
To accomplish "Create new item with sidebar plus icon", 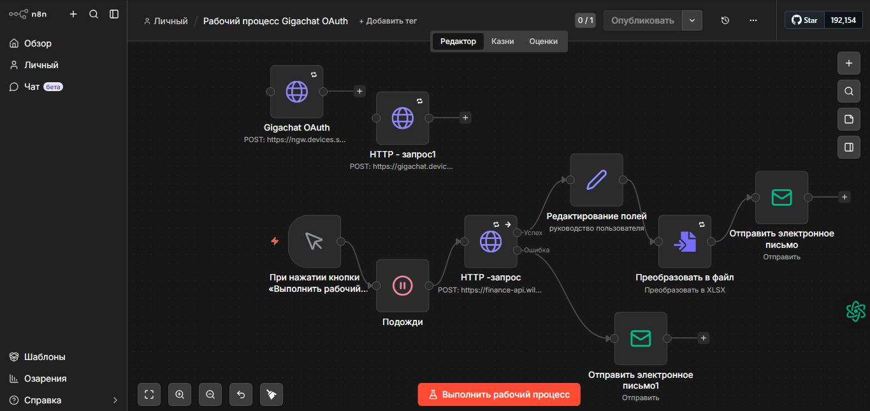I will tap(73, 14).
